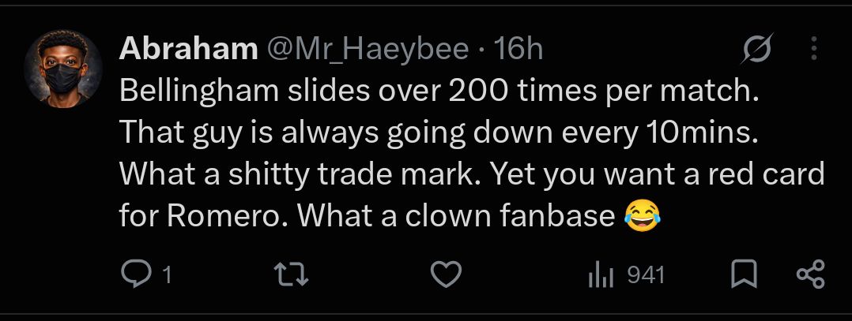Click the display name Abraham
This screenshot has width=852, height=321.
point(188,50)
